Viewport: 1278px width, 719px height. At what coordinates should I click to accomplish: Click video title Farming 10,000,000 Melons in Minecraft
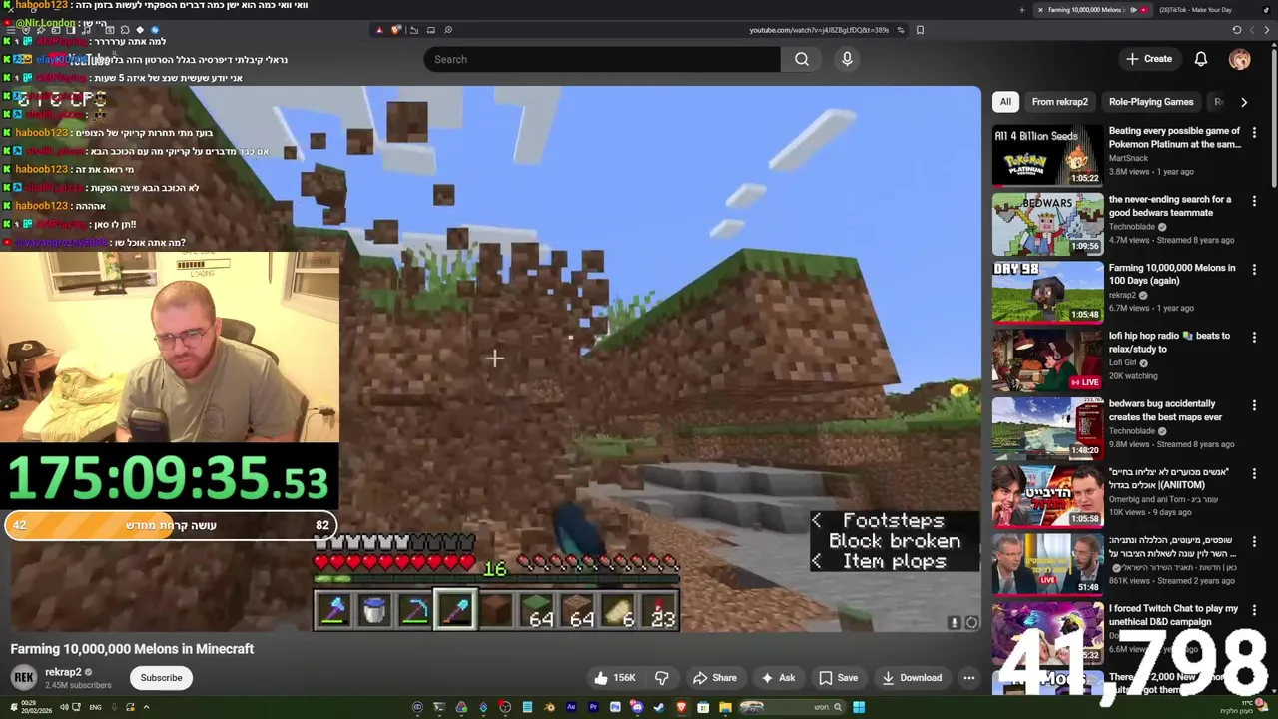(132, 649)
